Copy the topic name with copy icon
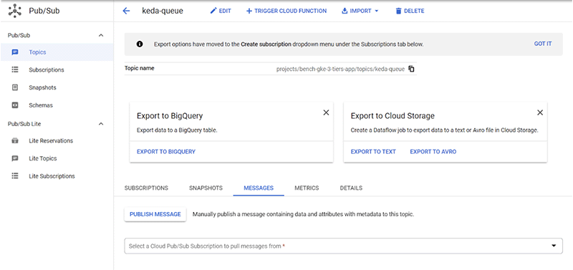573x270 pixels. (411, 69)
